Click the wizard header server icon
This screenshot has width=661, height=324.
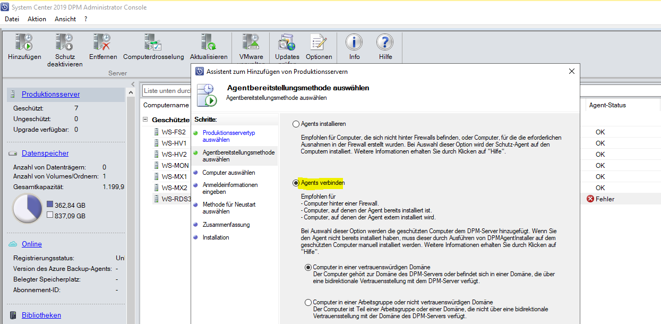tap(207, 95)
